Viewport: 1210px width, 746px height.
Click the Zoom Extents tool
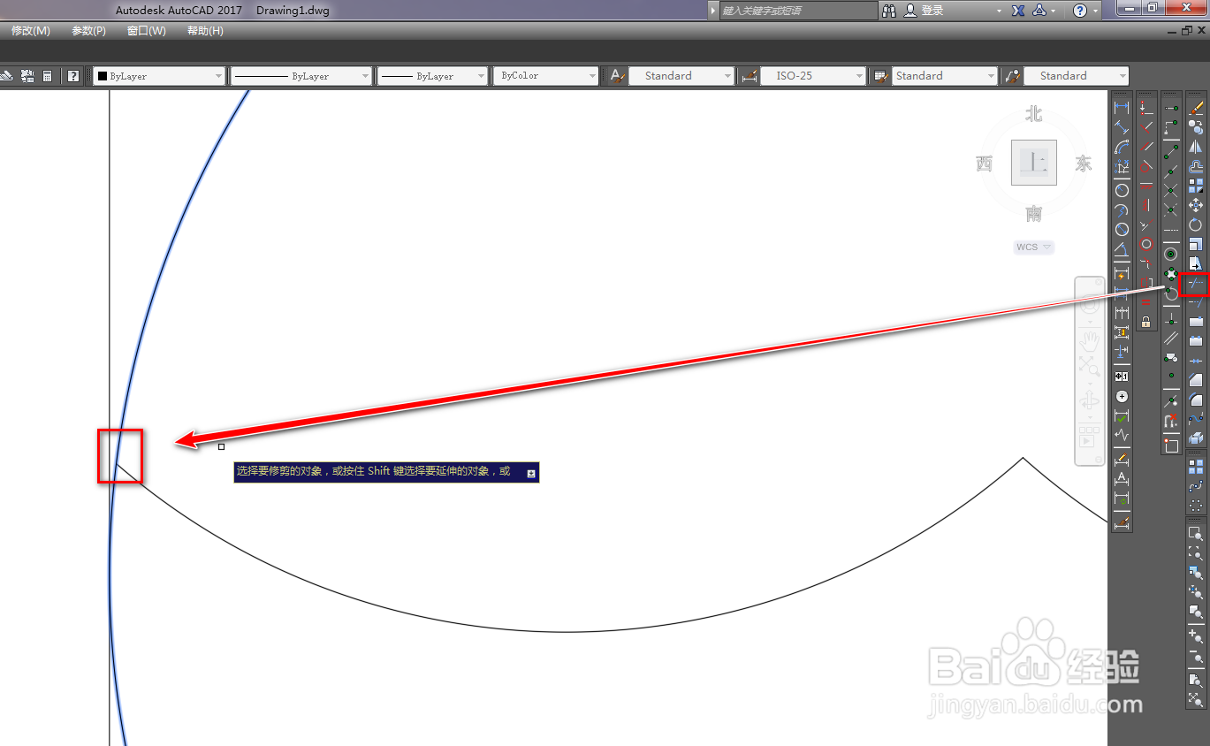click(1196, 698)
